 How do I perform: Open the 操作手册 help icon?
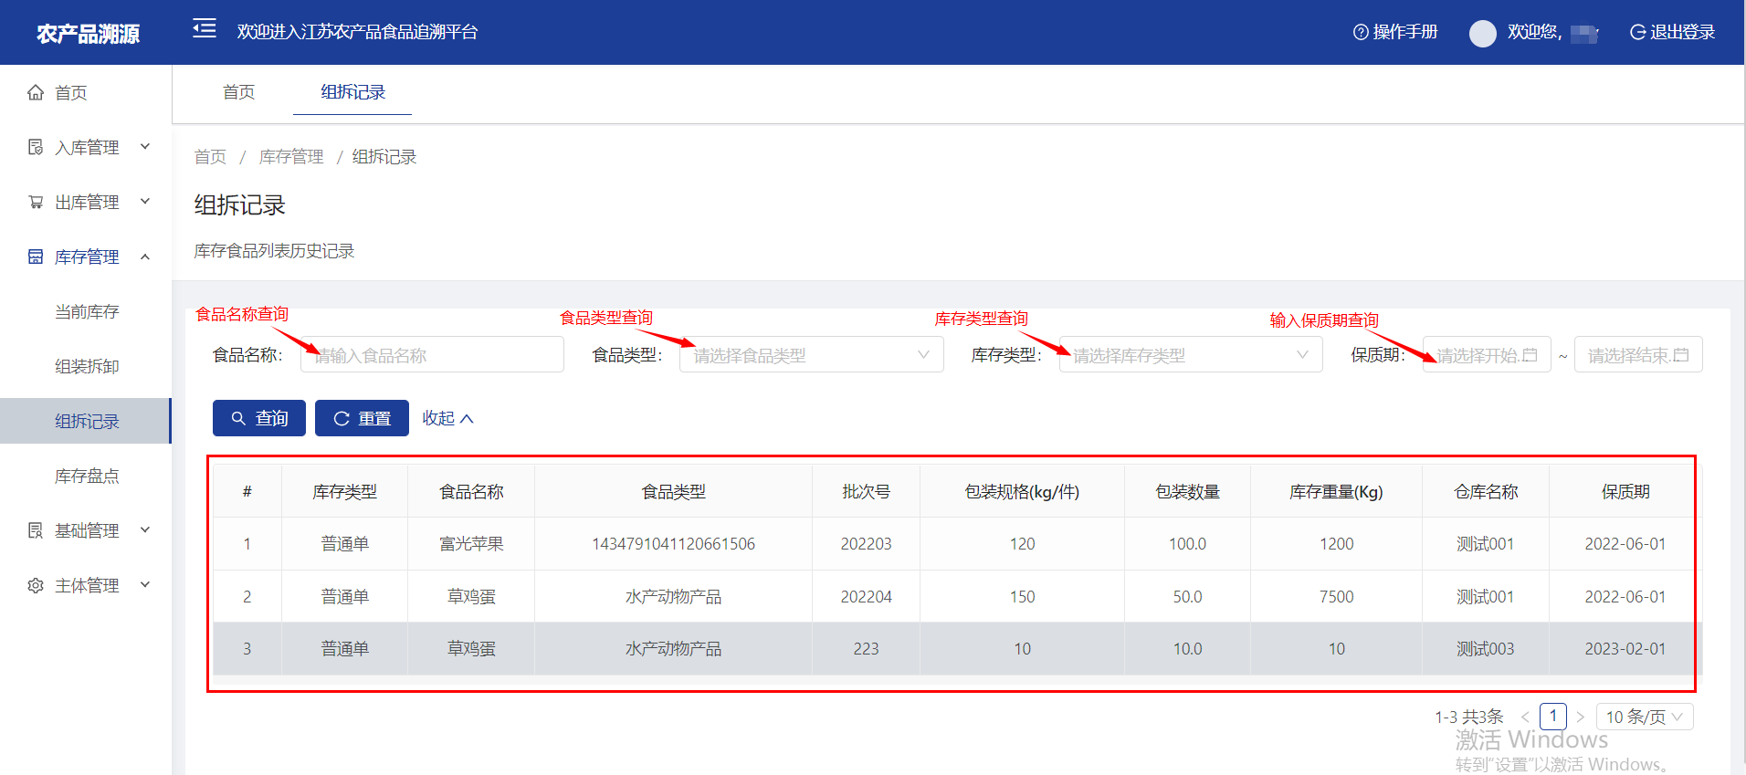[x=1360, y=33]
